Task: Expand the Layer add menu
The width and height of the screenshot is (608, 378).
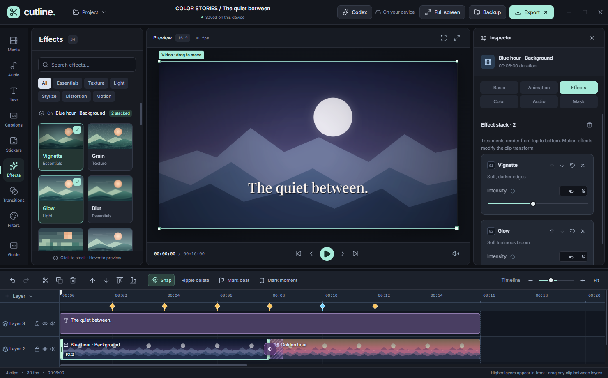Action: [18, 296]
